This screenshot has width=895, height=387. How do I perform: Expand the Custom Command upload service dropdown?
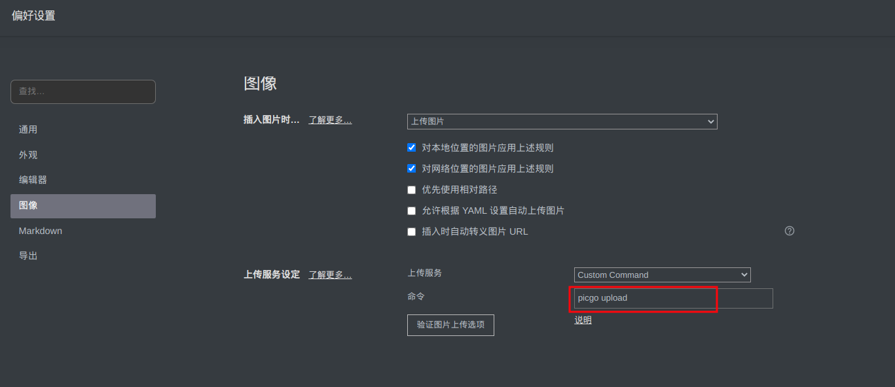coord(662,275)
